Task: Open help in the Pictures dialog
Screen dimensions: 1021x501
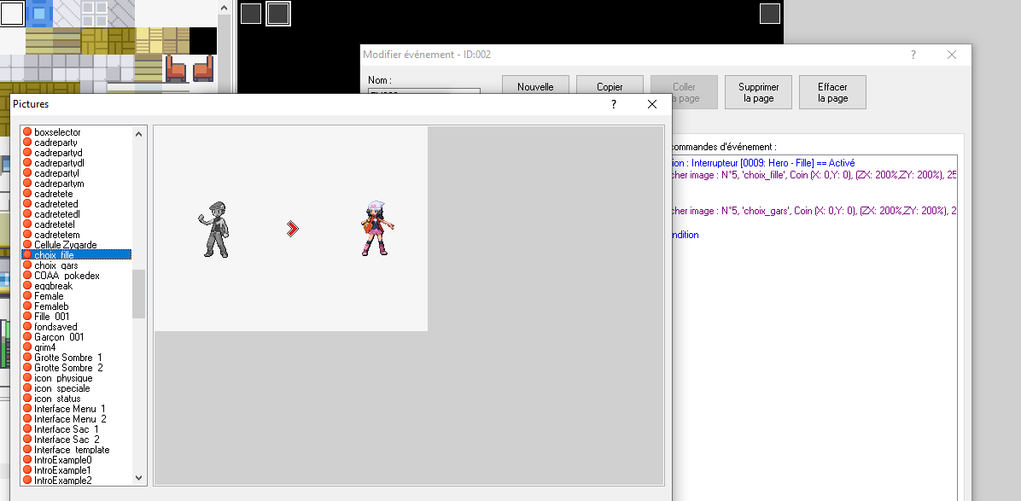Action: pyautogui.click(x=614, y=104)
